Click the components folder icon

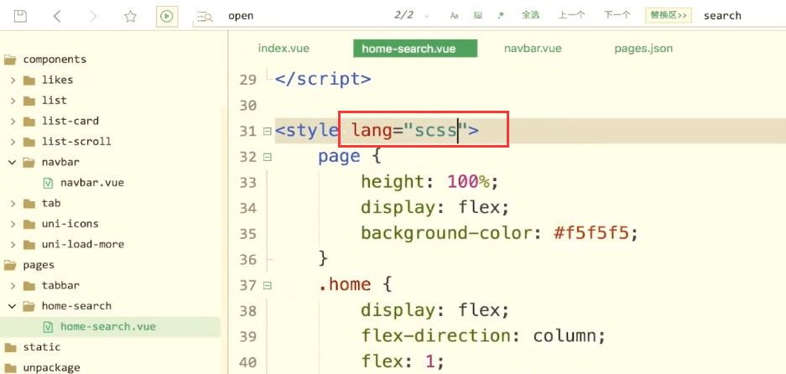tap(10, 60)
